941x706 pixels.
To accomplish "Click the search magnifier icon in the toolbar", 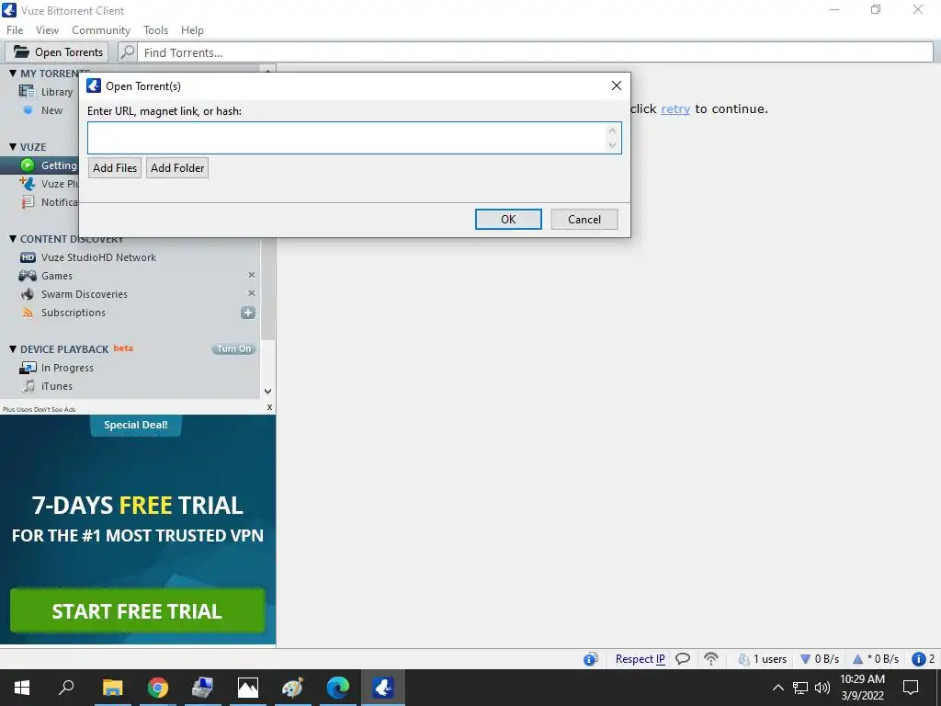I will (127, 52).
